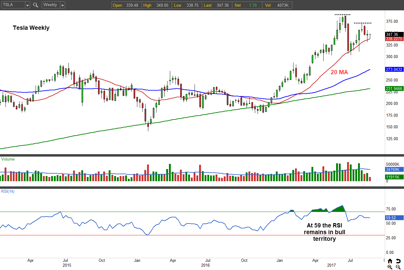The height and width of the screenshot is (270, 404).
Task: Click the Volume panel label
Action: (8, 159)
